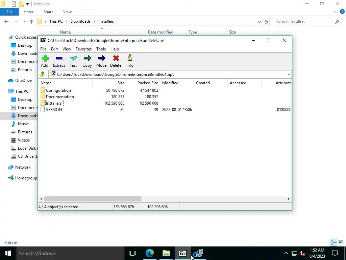The image size is (346, 260).
Task: Expand the 7-Zip path dropdown arrow
Action: [289, 74]
